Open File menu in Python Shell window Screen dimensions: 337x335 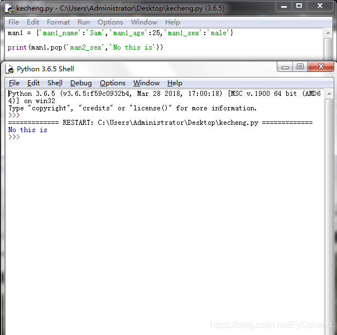(14, 83)
